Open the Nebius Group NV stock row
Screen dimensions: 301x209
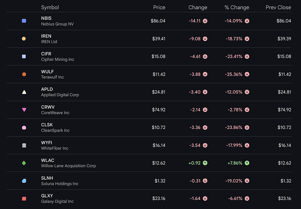(x=57, y=24)
